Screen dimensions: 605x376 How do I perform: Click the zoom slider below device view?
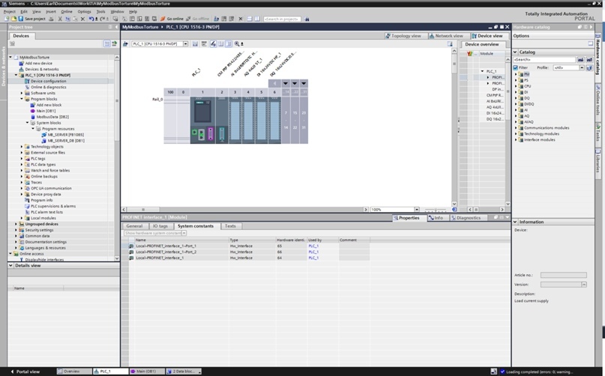point(436,210)
